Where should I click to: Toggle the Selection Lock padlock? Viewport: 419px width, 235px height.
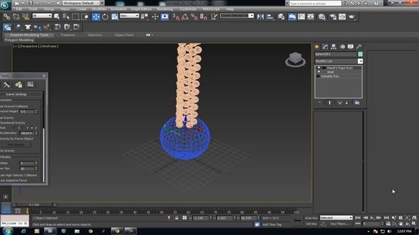[x=177, y=218]
